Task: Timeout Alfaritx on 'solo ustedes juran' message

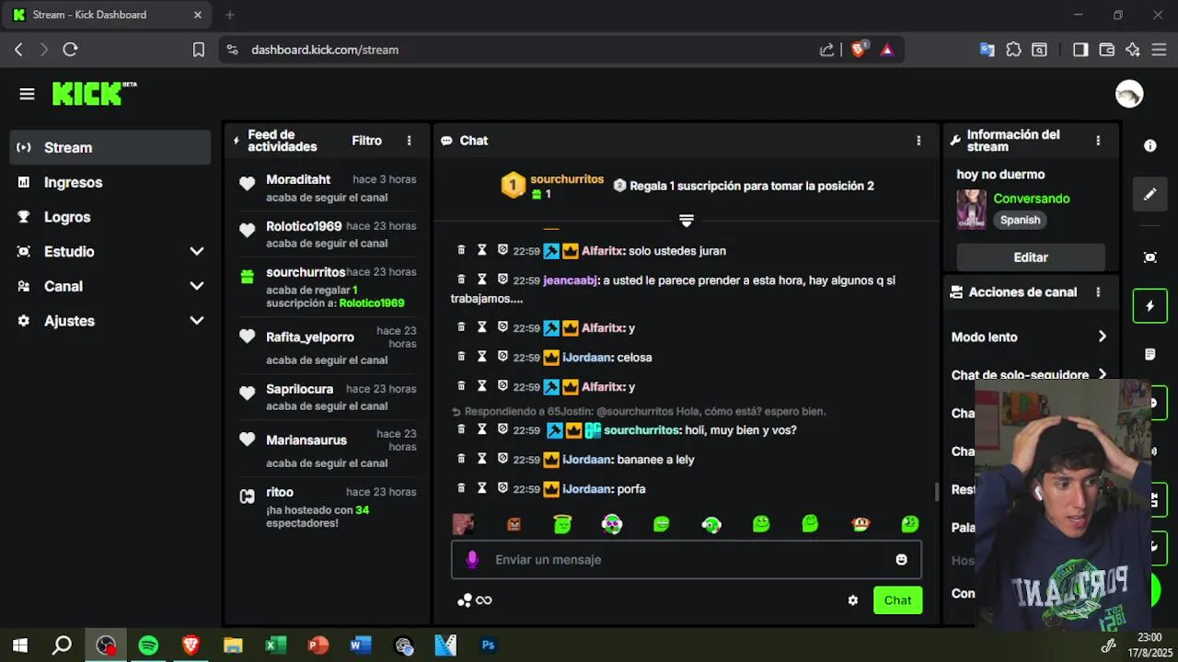Action: pyautogui.click(x=481, y=250)
